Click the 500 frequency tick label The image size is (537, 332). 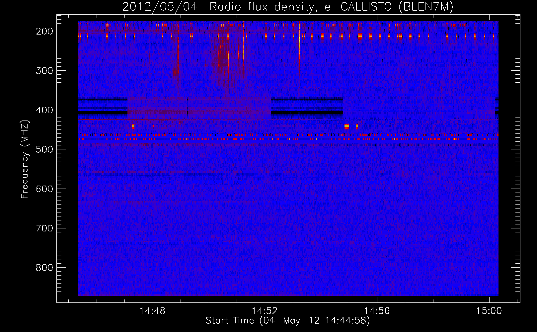44,149
